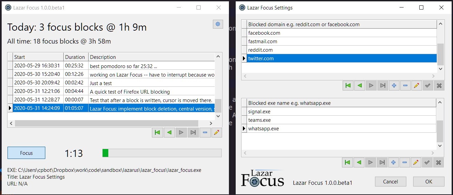
Task: Select the reddit.com blocked domain row
Action: click(342, 50)
